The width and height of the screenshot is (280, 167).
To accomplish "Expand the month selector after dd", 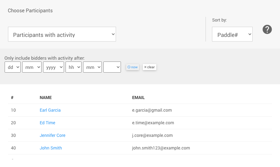I will (x=32, y=67).
